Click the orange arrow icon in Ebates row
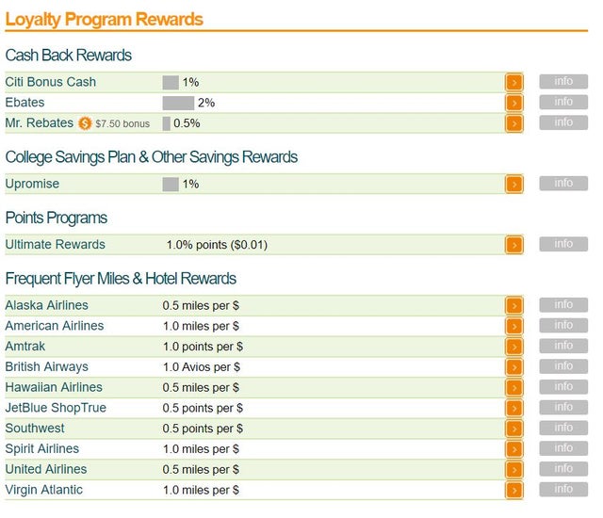603x518 pixels. click(513, 104)
